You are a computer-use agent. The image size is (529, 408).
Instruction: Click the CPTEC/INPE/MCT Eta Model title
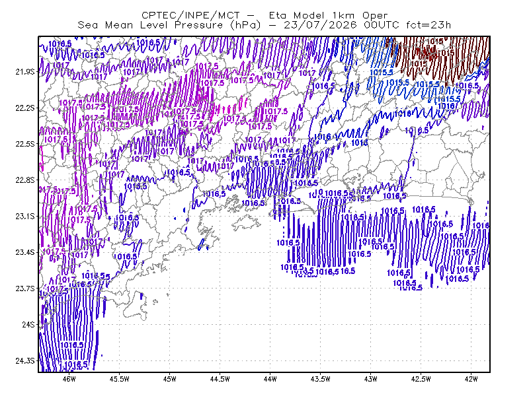264,15
